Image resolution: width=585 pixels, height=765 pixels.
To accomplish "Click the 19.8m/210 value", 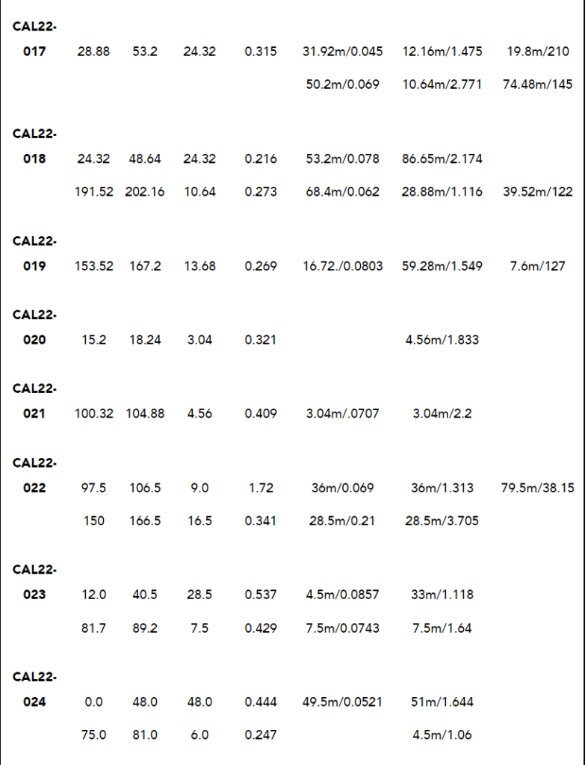I will pos(537,52).
